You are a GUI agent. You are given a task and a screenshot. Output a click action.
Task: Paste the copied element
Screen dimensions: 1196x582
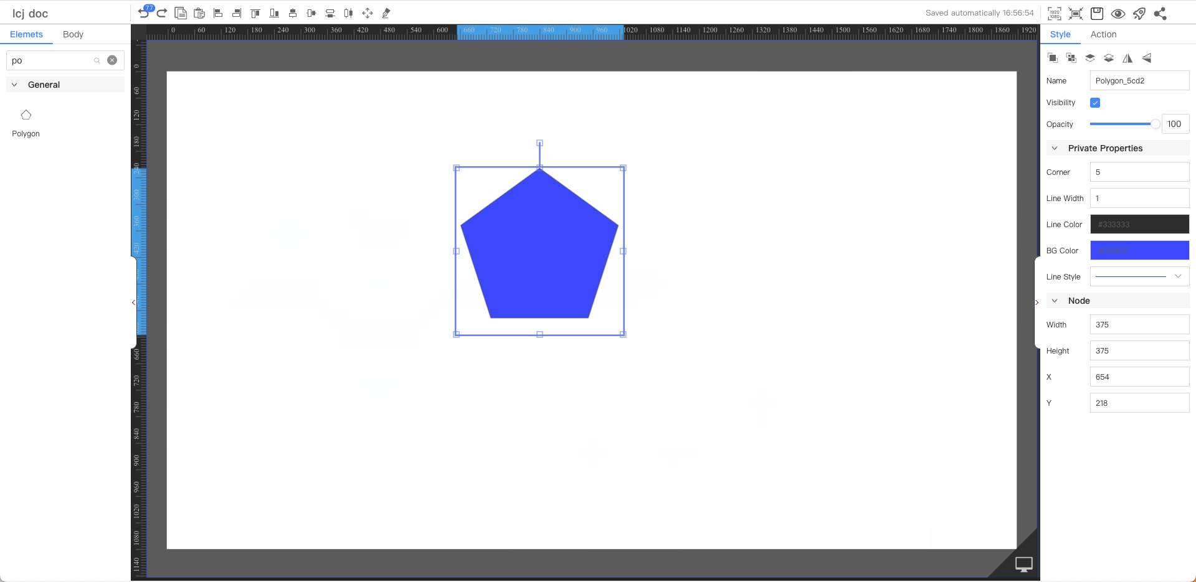(199, 13)
